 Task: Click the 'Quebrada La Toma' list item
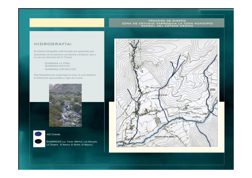point(57,63)
